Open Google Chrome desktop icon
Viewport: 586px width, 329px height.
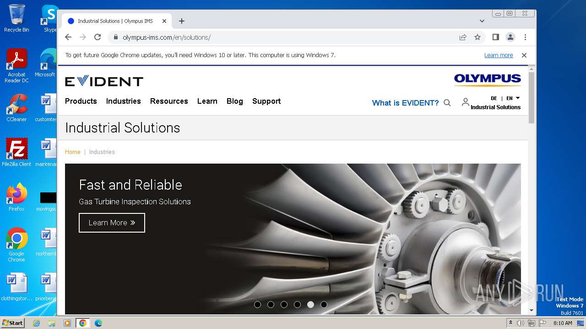click(x=16, y=244)
